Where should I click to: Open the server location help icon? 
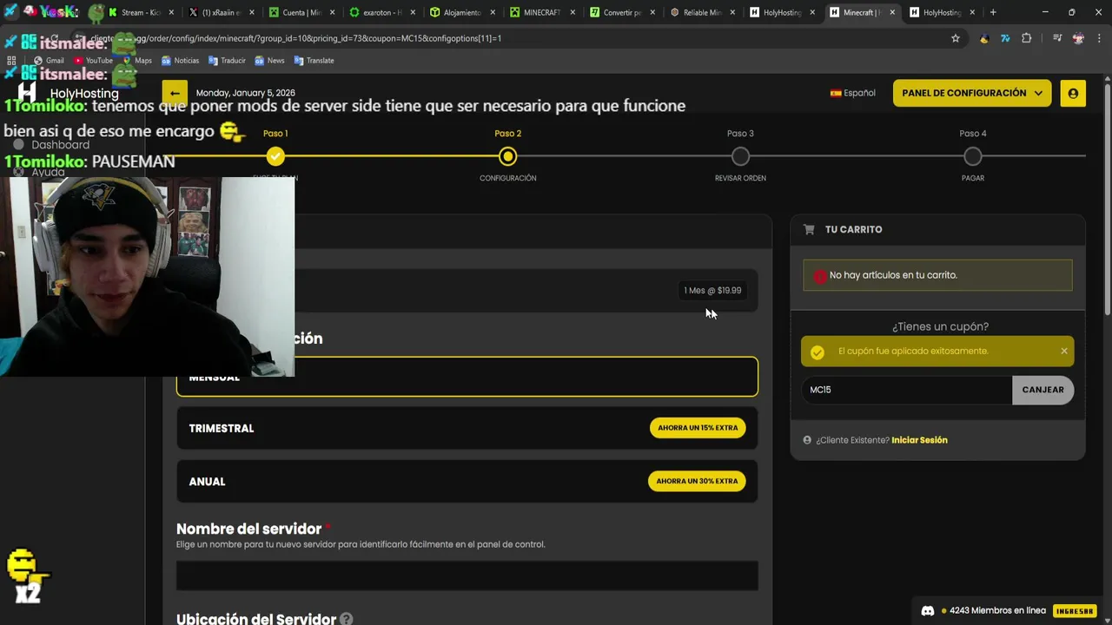click(x=346, y=619)
